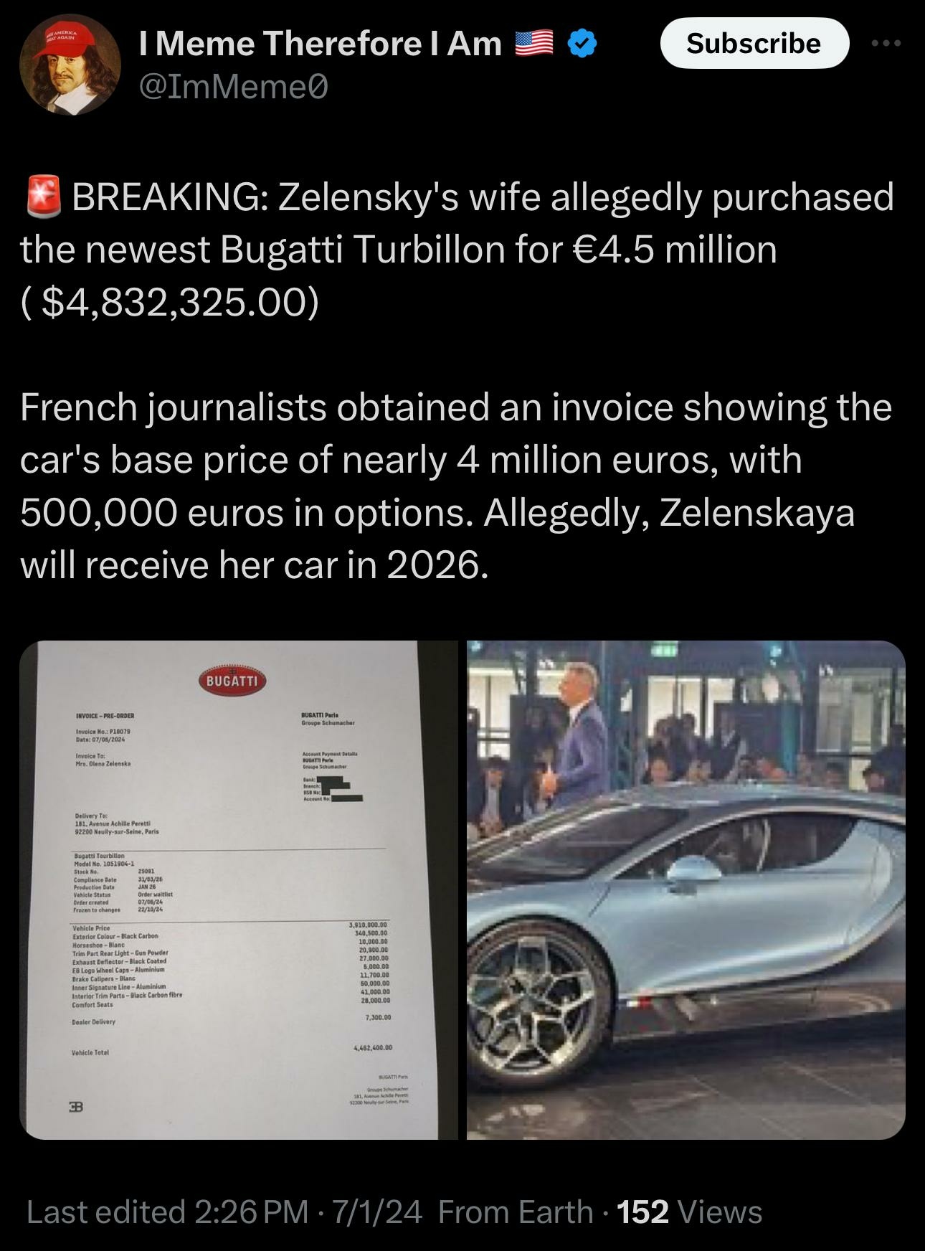Click the red Bugatti logo on the invoice
Viewport: 925px width, 1251px height.
(x=232, y=681)
